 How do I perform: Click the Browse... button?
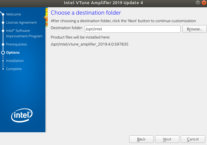[194, 29]
